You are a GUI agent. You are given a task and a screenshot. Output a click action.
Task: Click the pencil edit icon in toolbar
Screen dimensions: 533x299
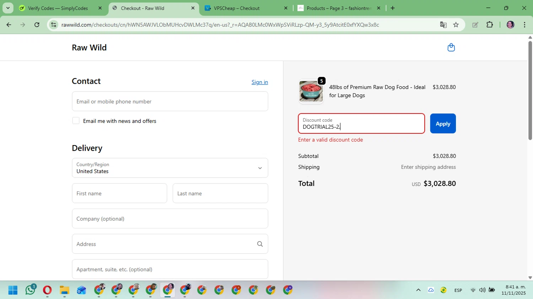pyautogui.click(x=475, y=24)
